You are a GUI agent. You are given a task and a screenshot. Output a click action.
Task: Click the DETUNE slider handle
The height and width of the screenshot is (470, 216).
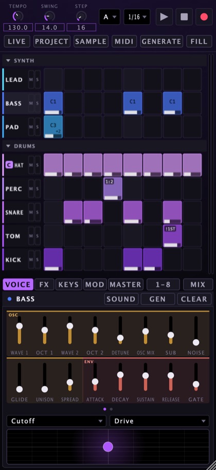(x=120, y=338)
